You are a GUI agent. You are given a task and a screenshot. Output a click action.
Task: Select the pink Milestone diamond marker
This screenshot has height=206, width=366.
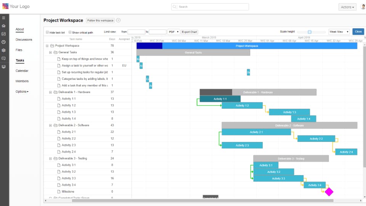click(x=329, y=192)
